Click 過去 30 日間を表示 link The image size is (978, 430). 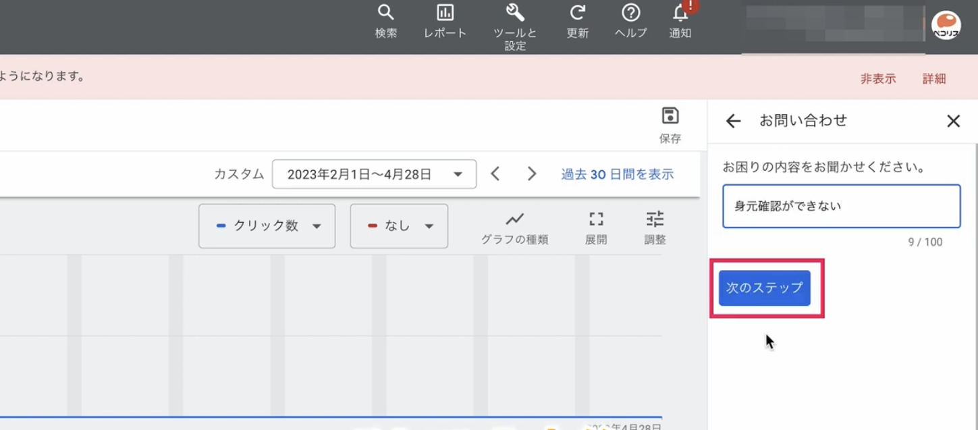coord(618,174)
